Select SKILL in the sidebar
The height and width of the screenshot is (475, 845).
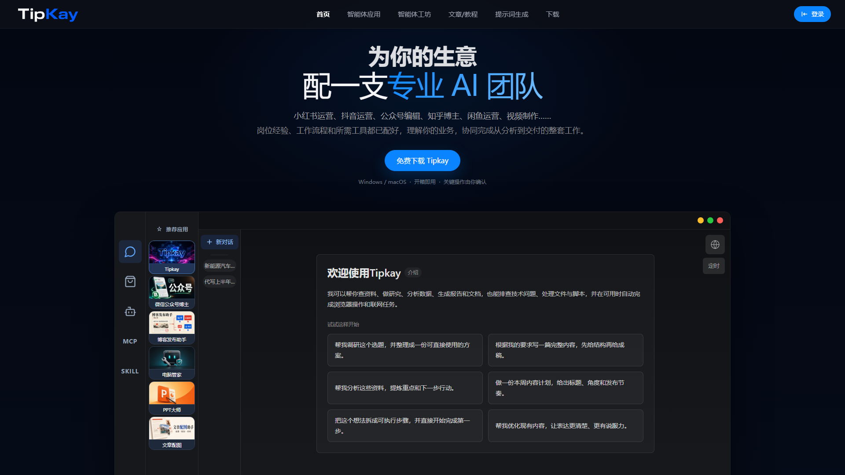[x=130, y=371]
